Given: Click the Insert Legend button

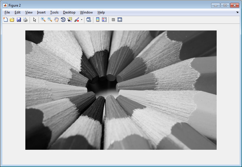Looking at the screenshot, I should pyautogui.click(x=104, y=20).
